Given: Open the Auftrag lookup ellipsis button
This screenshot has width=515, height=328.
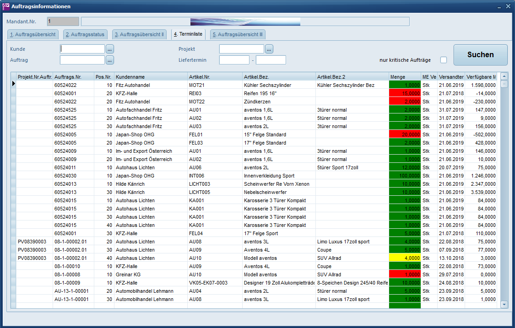Looking at the screenshot, I should 110,60.
